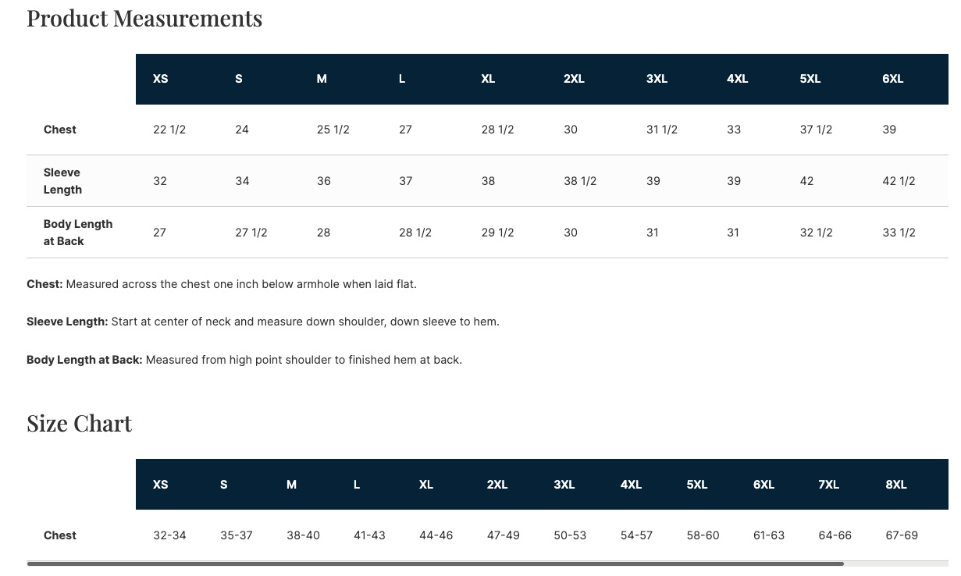Viewport: 961px width, 576px height.
Task: Click the 7XL column header
Action: [x=828, y=485]
